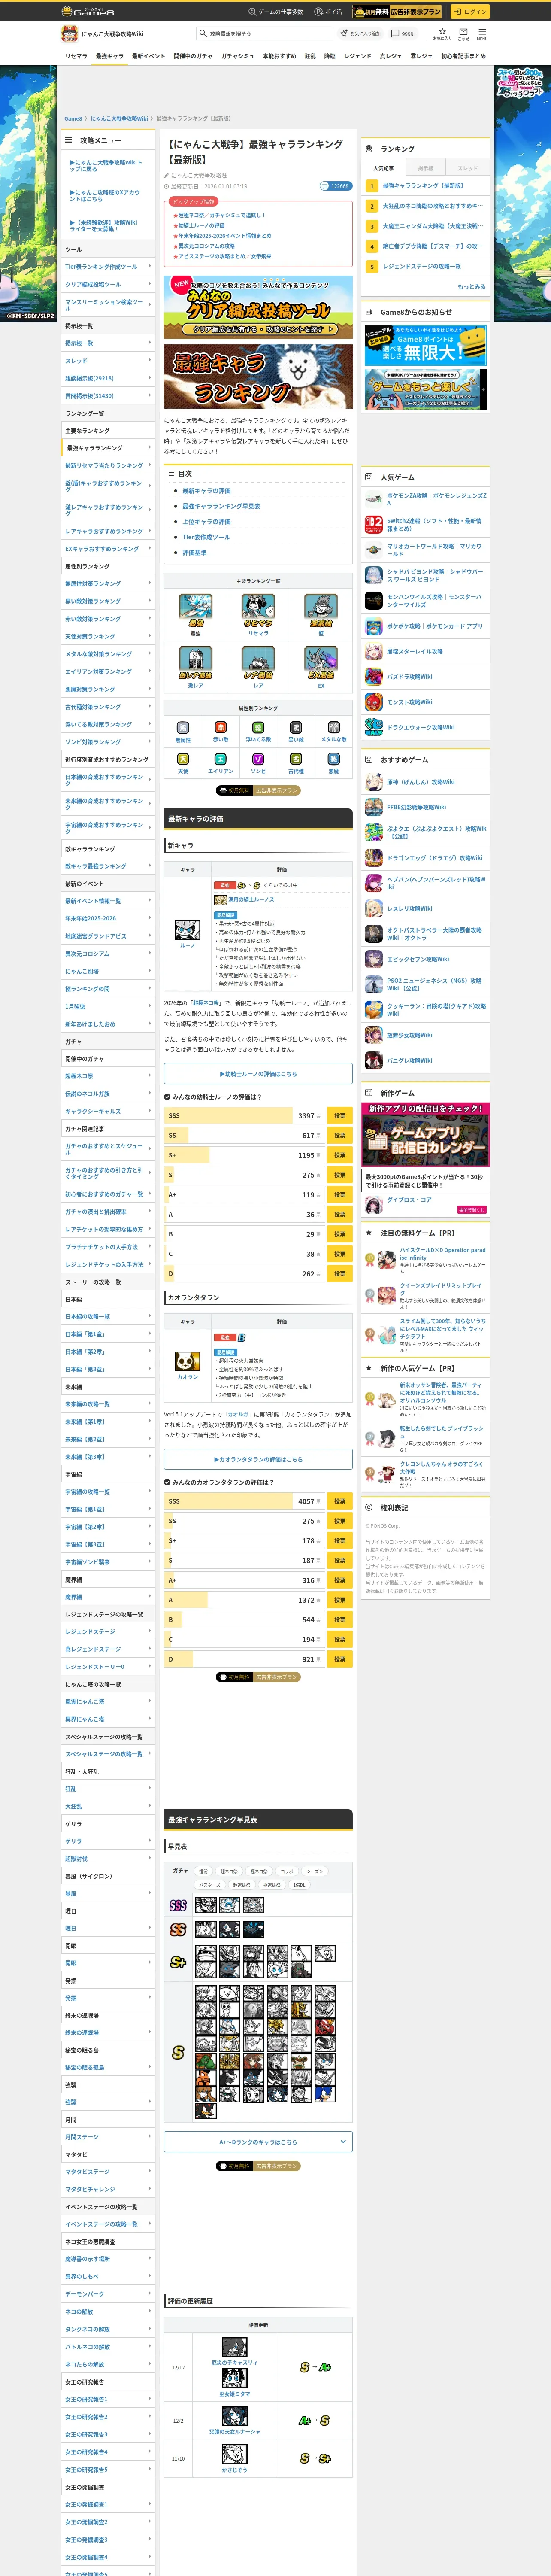Open the MENU hamburger icon in header
The height and width of the screenshot is (2576, 551).
point(482,33)
